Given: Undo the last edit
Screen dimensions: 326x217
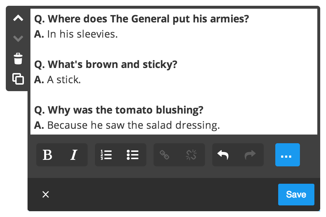Looking at the screenshot, I should point(223,155).
